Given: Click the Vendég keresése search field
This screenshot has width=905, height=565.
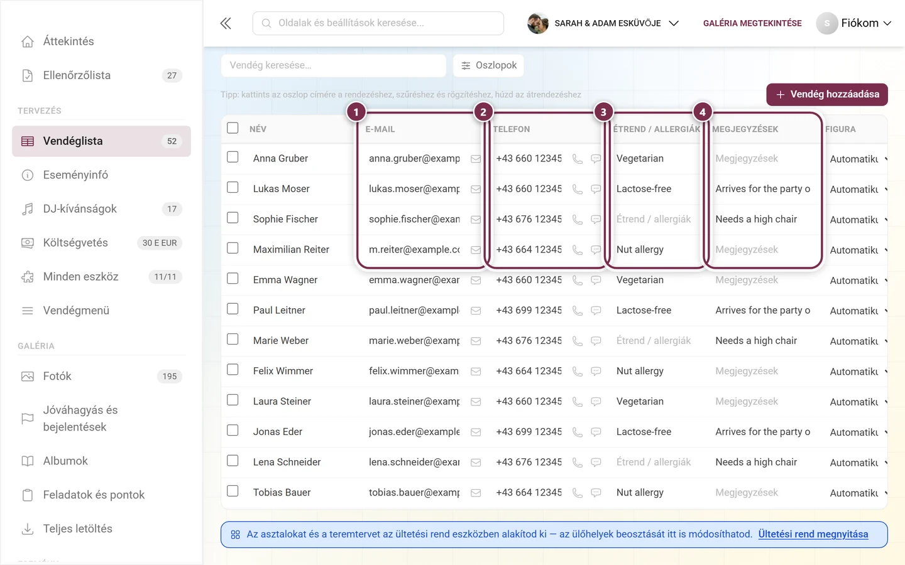Looking at the screenshot, I should pos(334,65).
